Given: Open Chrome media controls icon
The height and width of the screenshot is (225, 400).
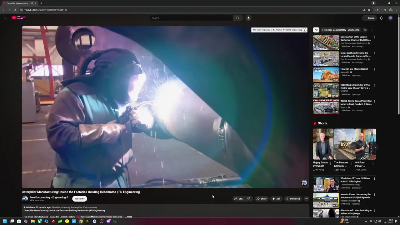Looking at the screenshot, I should click(385, 10).
